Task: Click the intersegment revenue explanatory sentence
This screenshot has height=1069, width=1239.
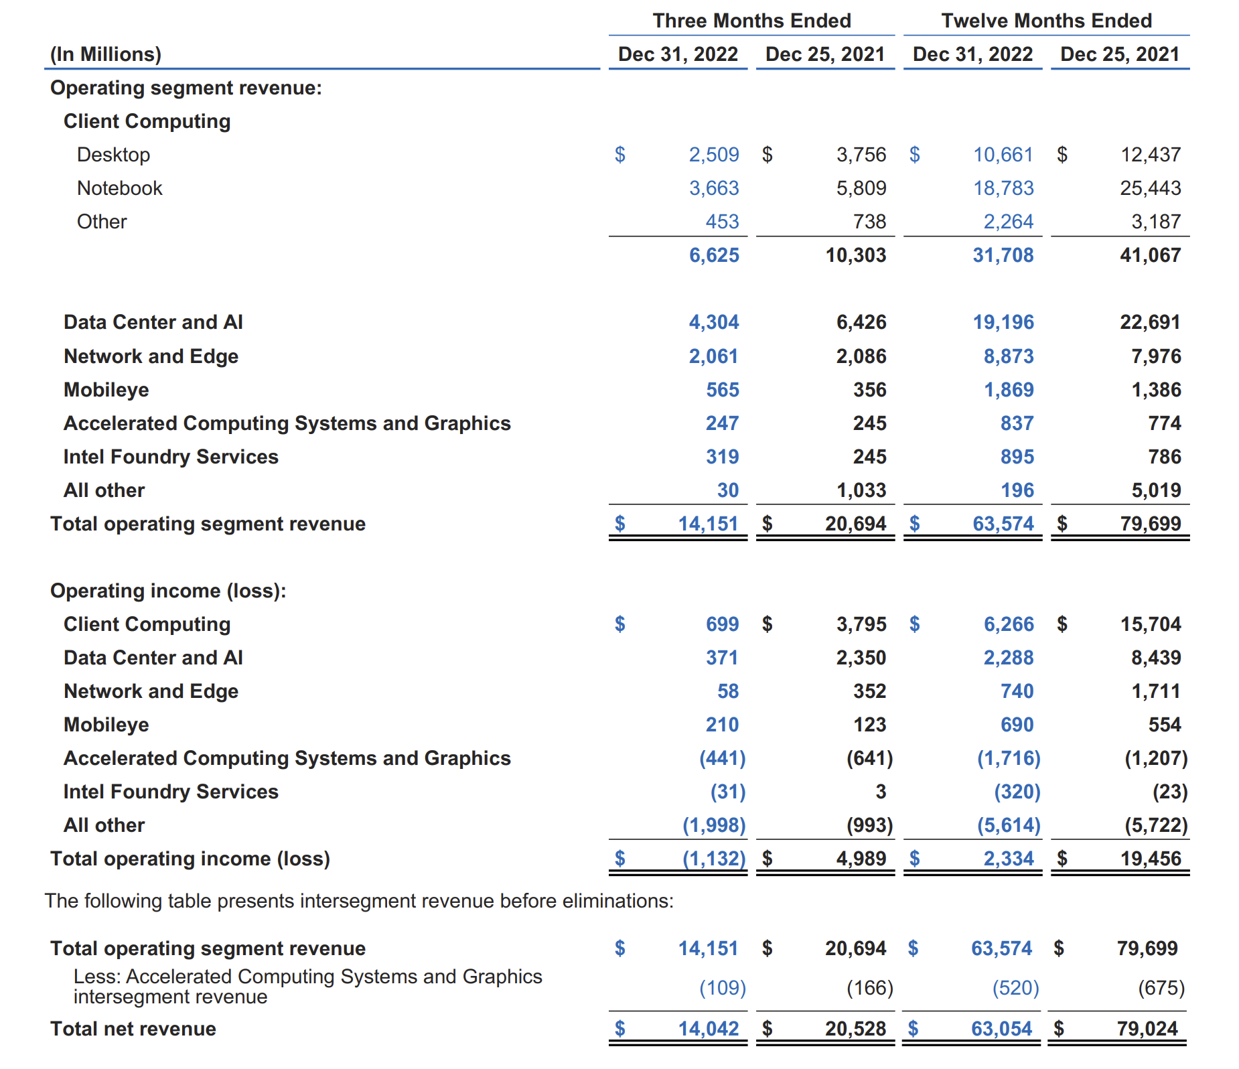Action: (359, 901)
